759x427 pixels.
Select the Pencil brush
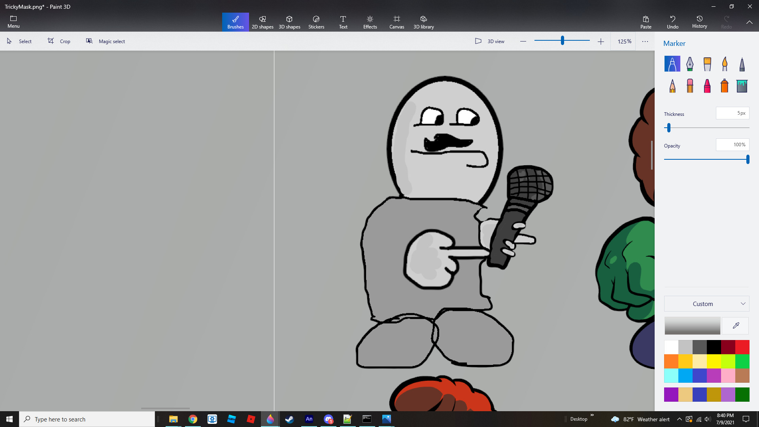(x=672, y=86)
